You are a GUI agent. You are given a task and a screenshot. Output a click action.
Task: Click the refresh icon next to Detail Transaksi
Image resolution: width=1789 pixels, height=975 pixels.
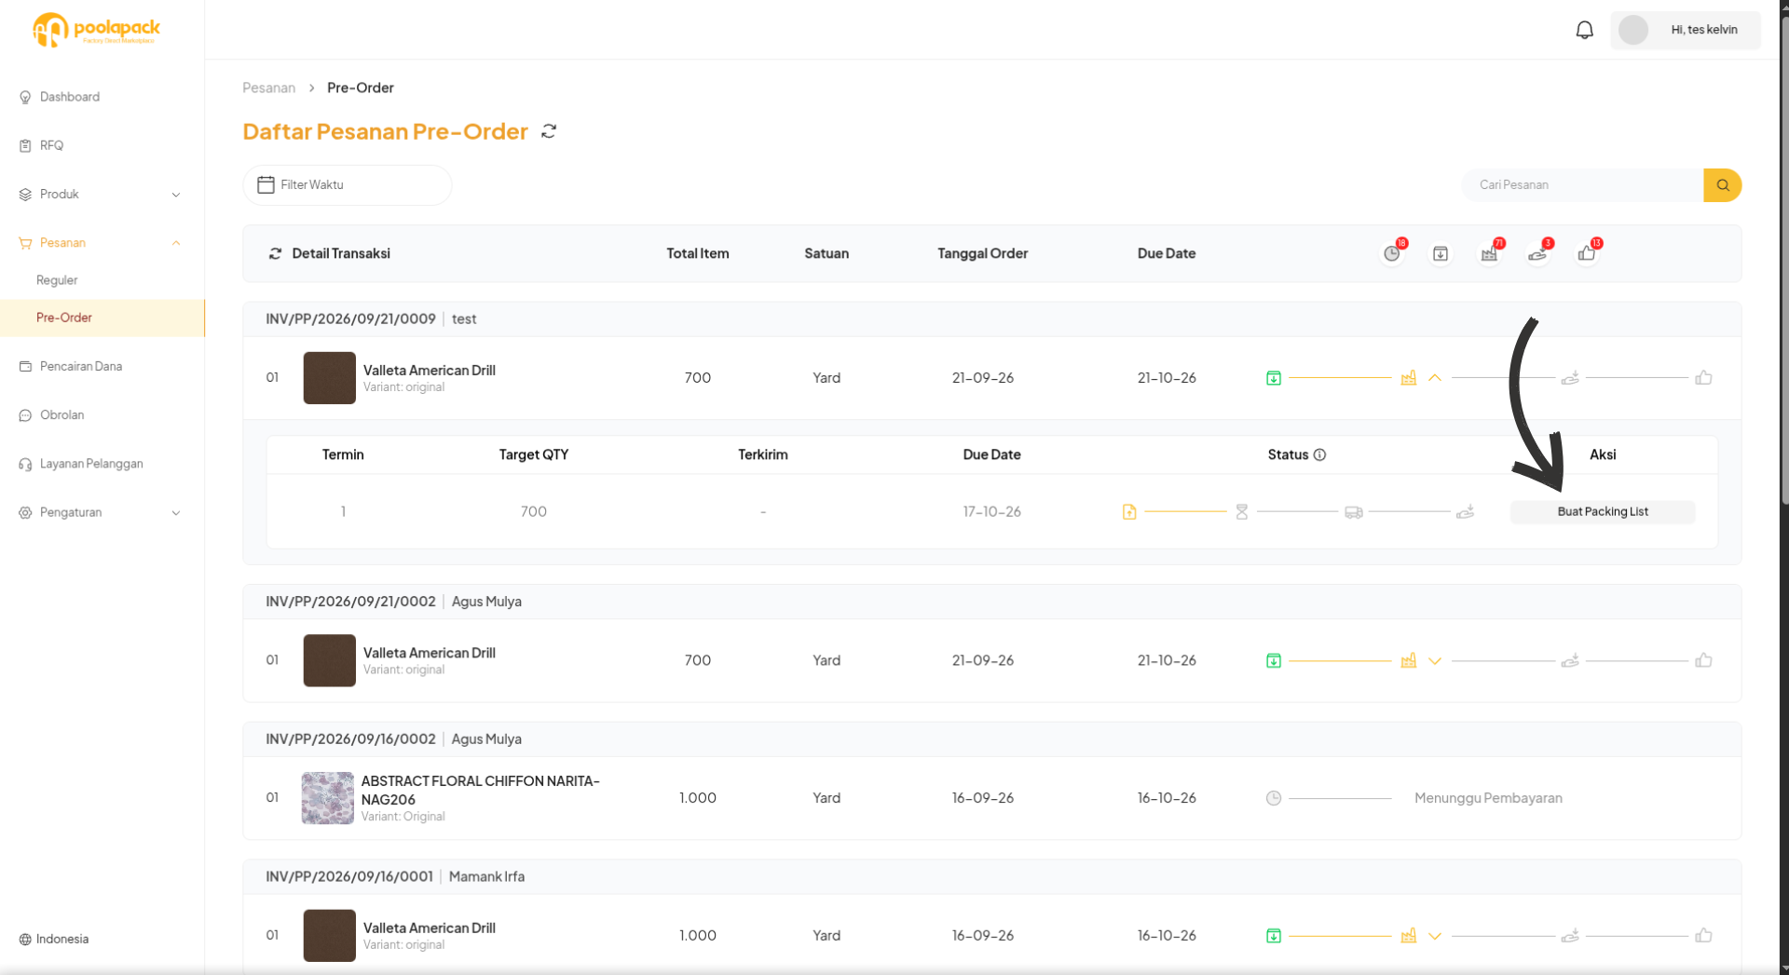click(x=275, y=253)
